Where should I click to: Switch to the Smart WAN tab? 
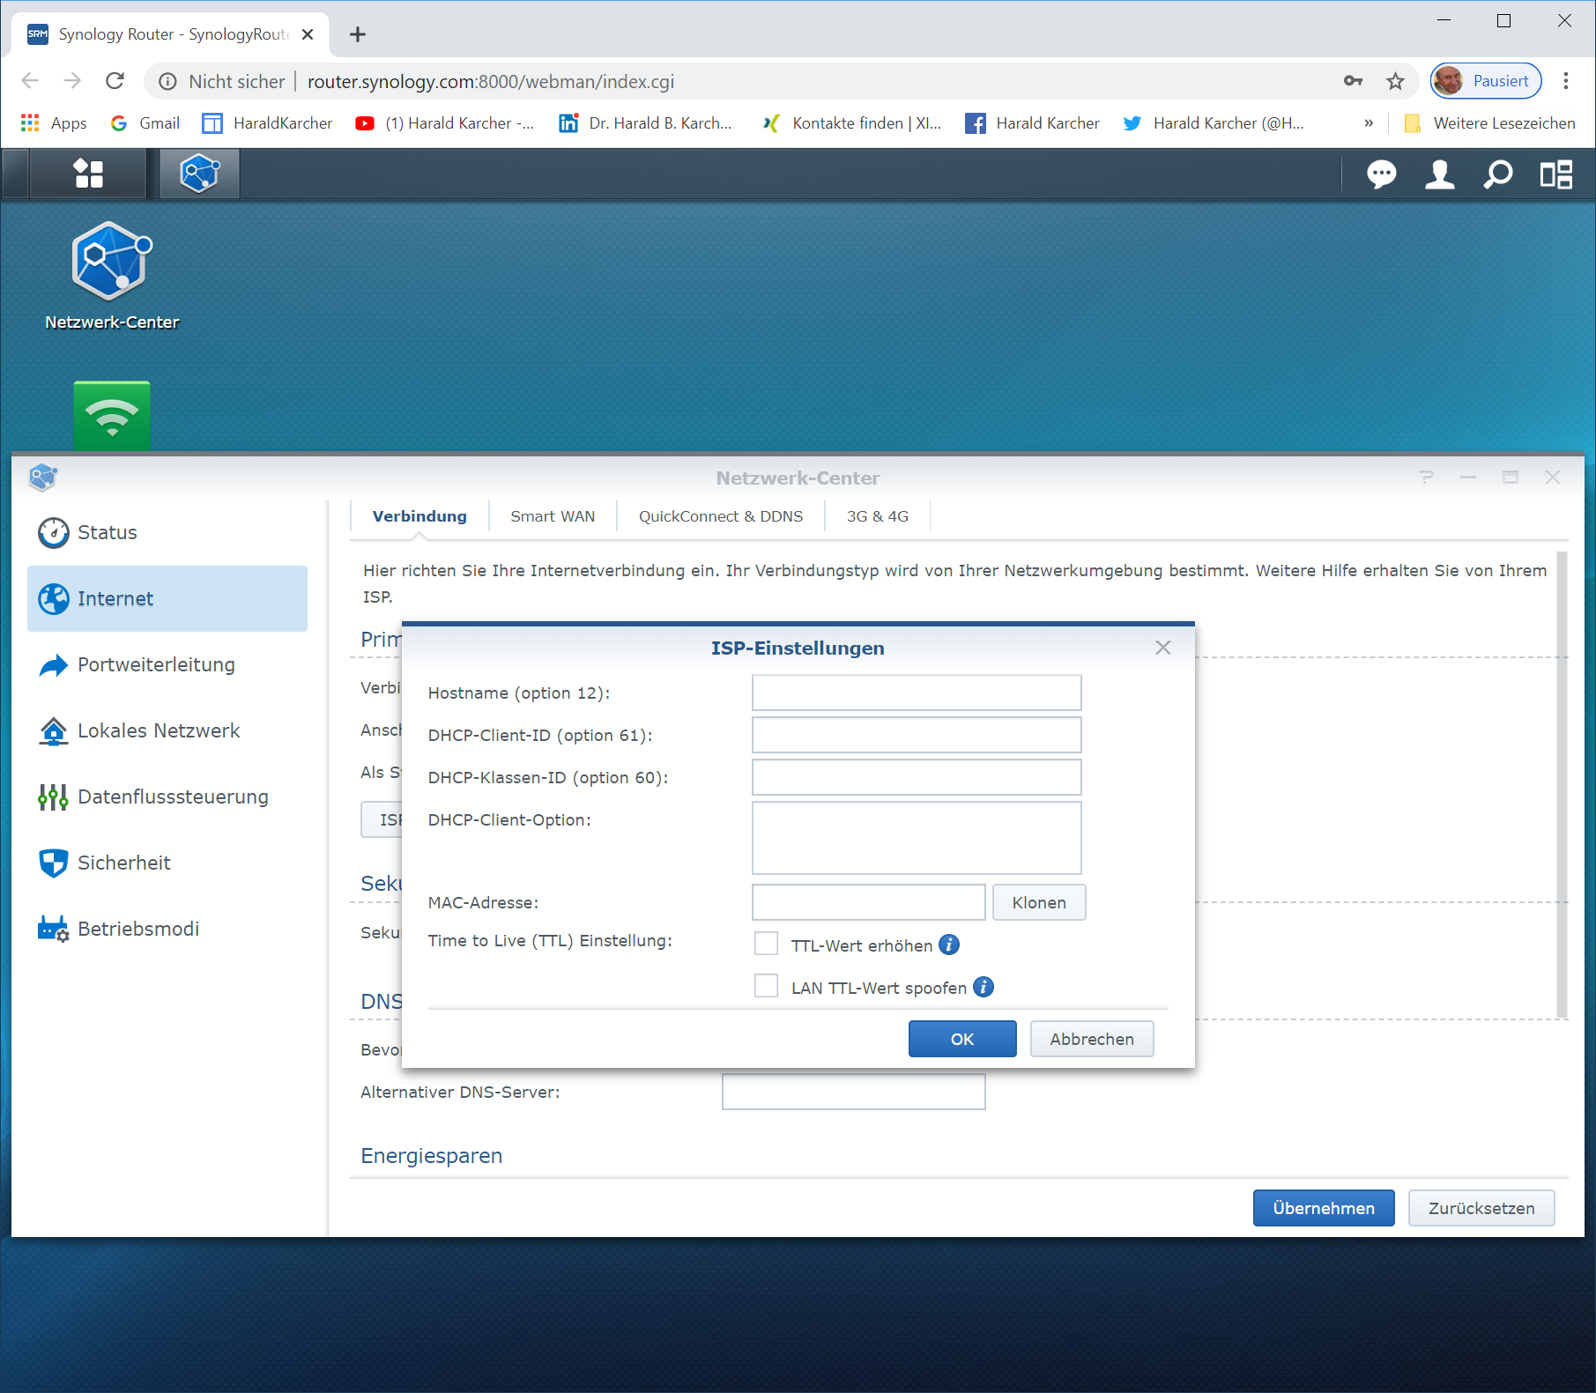[x=553, y=516]
